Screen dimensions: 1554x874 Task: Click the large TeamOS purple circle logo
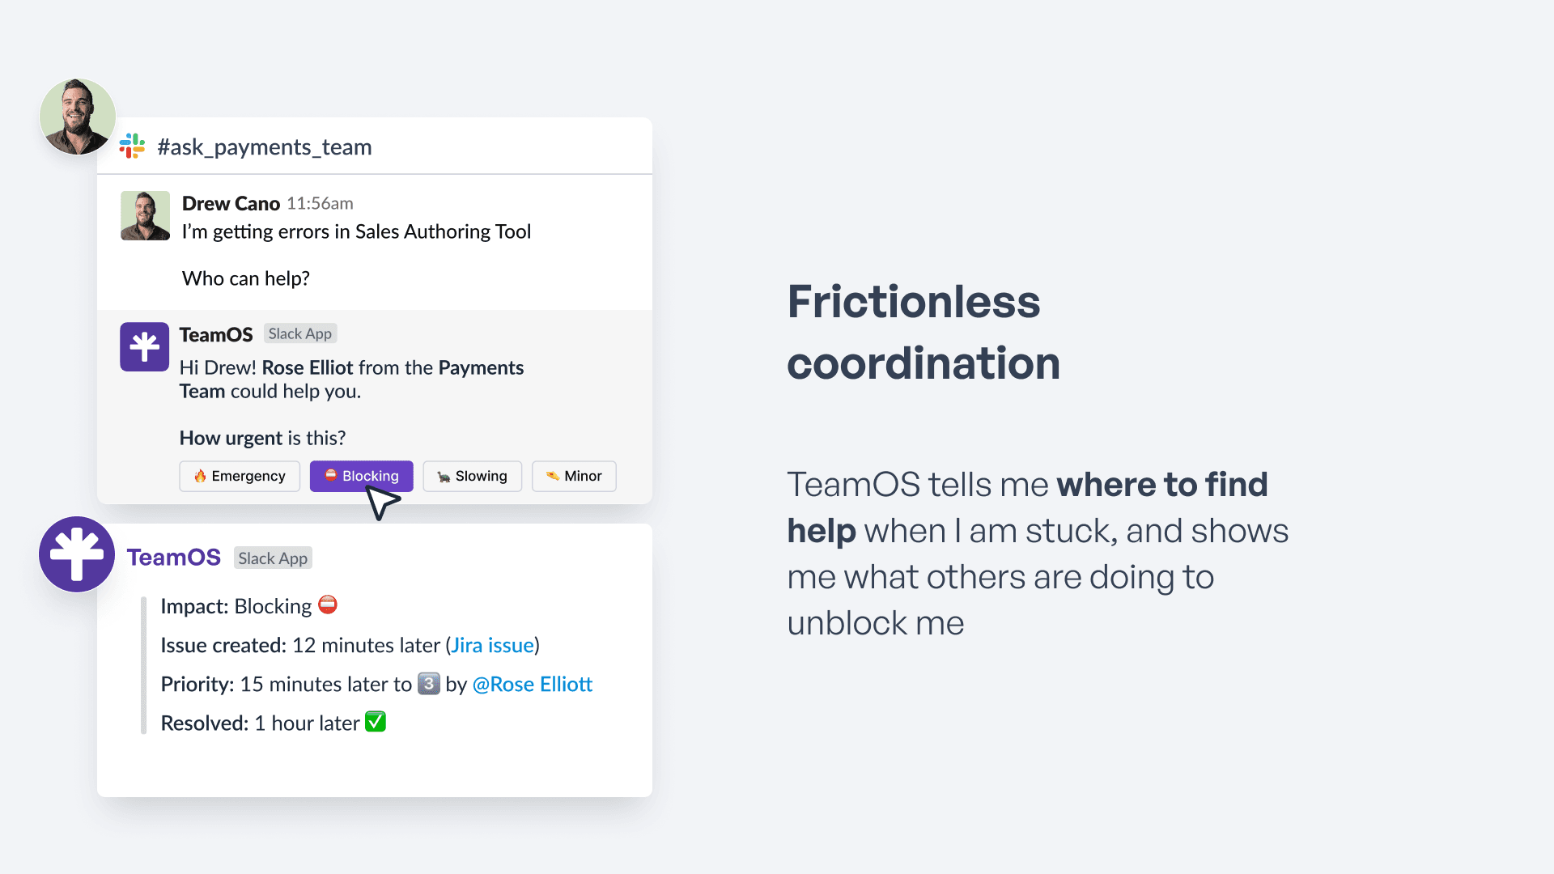77,554
